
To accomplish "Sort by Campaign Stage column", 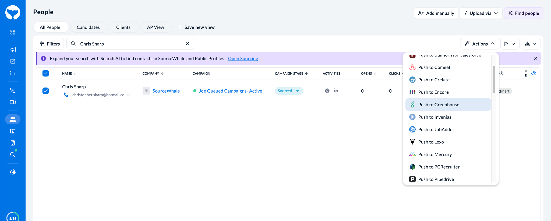I will click(291, 73).
